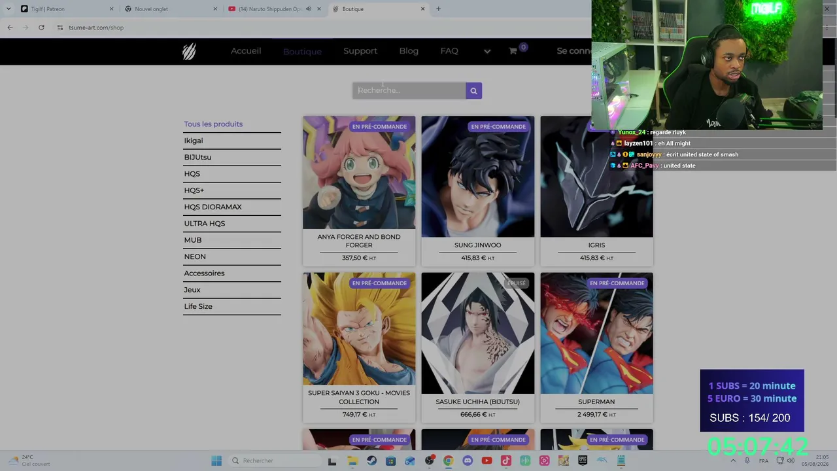Open the Life Size category
The width and height of the screenshot is (837, 471).
198,306
